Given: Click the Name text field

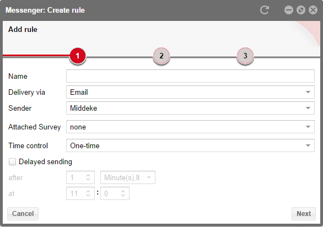Looking at the screenshot, I should [x=190, y=76].
